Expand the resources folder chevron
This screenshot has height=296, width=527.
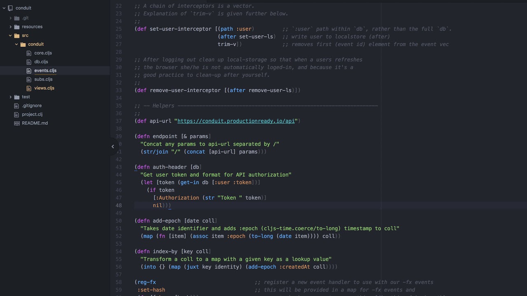(x=10, y=27)
